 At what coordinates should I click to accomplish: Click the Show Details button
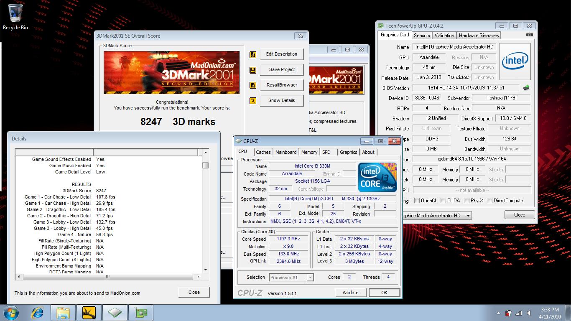pos(282,100)
